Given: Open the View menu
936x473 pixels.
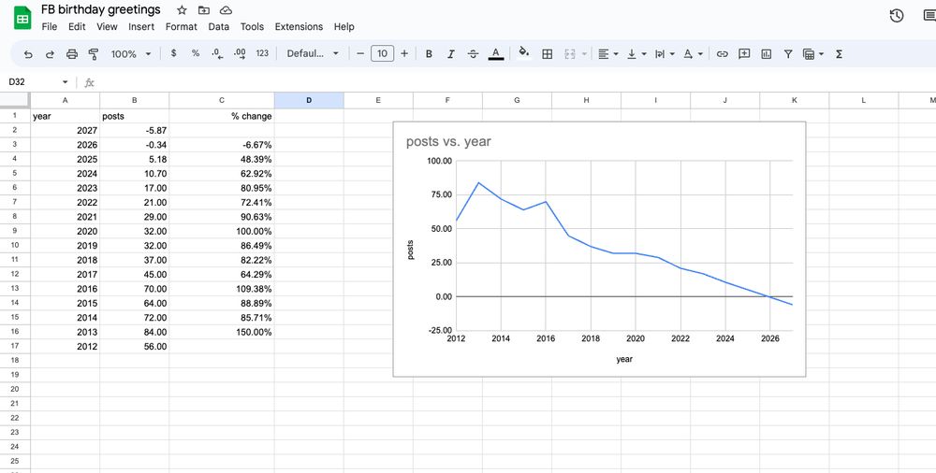Looking at the screenshot, I should [x=107, y=27].
